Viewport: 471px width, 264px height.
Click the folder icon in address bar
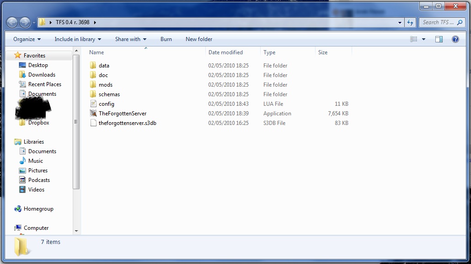[43, 22]
